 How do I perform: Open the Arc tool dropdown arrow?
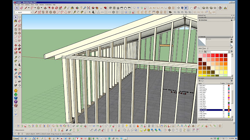pos(35,8)
